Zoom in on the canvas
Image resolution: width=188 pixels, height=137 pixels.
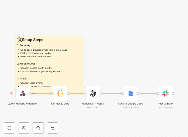(x=24, y=128)
